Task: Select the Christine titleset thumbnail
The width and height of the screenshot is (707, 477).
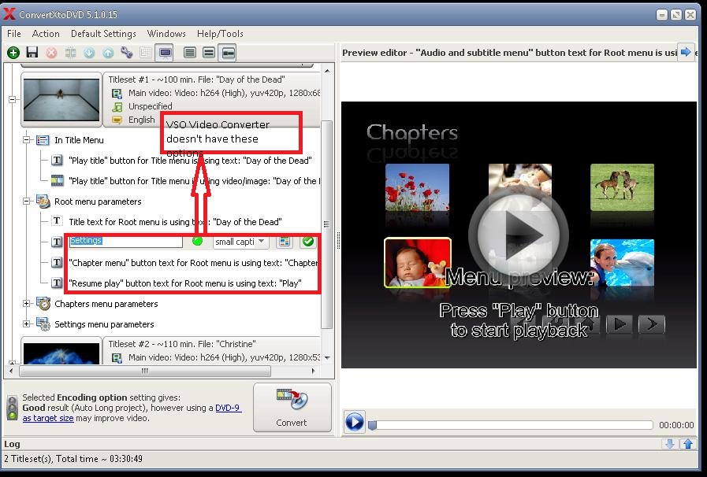Action: click(x=61, y=353)
